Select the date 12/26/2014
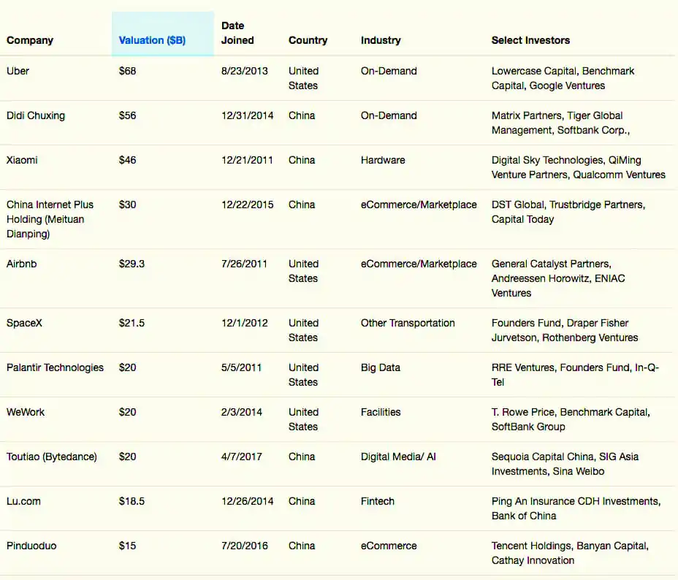Screen dimensions: 678x580 tap(248, 501)
